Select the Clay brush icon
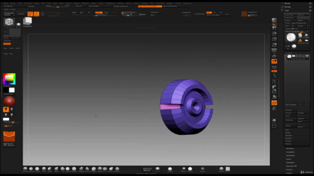 pyautogui.click(x=63, y=169)
